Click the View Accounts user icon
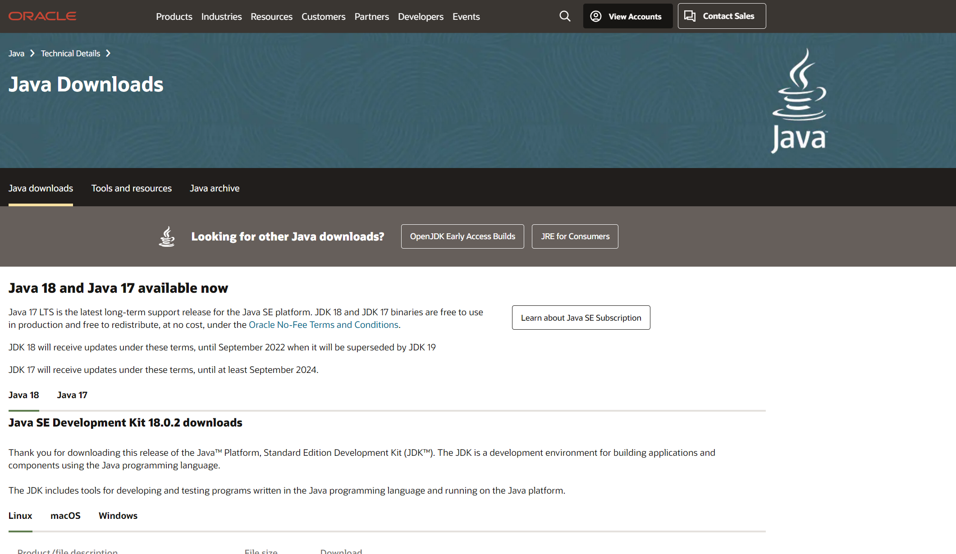 (x=596, y=16)
